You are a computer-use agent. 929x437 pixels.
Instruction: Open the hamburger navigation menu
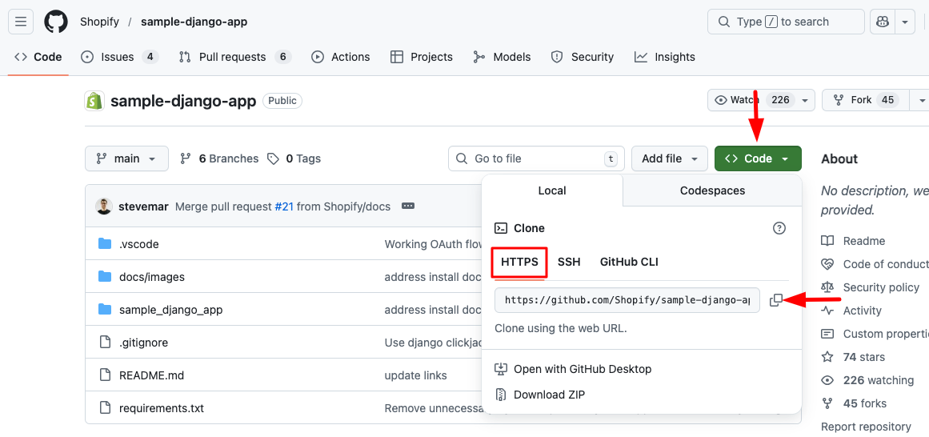21,22
